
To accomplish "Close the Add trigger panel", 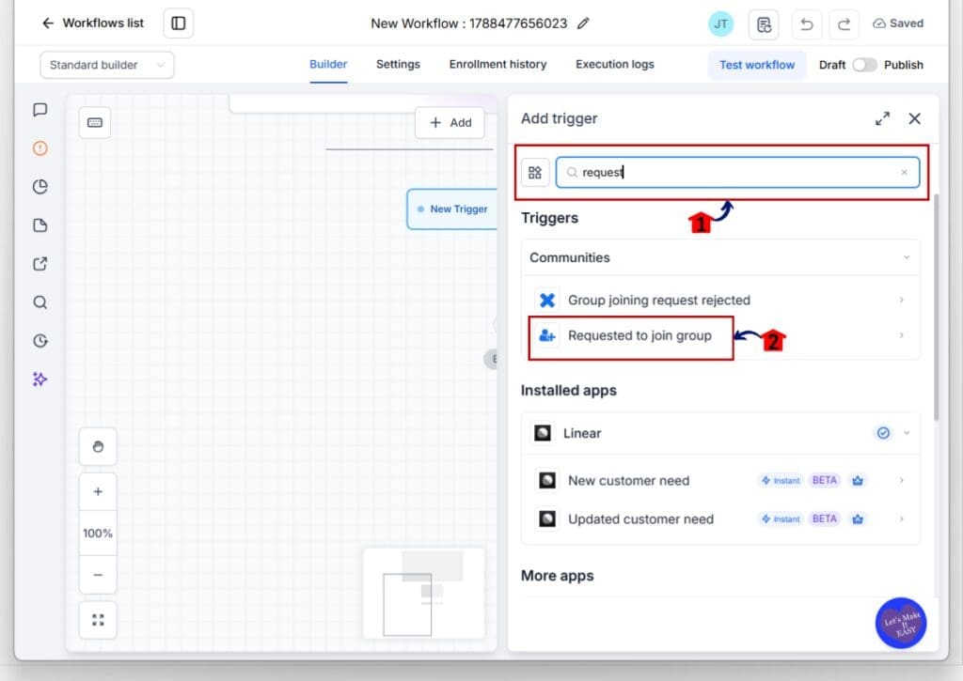I will pyautogui.click(x=914, y=118).
